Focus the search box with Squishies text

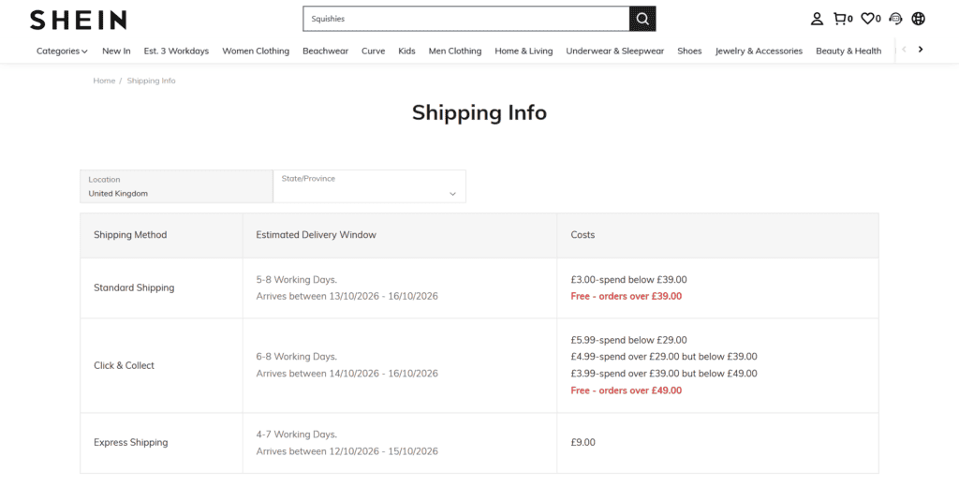(466, 19)
